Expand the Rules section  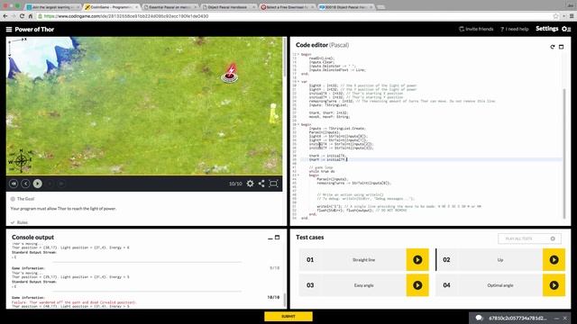pos(19,222)
